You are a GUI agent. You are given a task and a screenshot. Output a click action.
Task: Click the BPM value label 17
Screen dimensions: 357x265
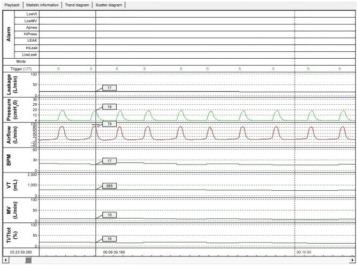click(x=109, y=161)
